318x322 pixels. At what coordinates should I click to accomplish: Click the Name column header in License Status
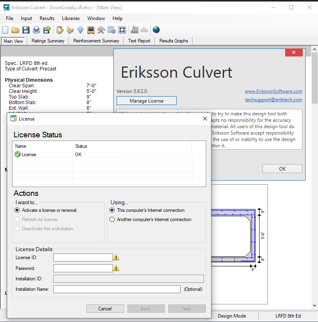(42, 146)
